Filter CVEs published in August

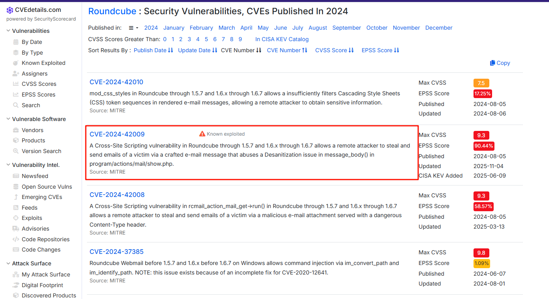pos(318,28)
